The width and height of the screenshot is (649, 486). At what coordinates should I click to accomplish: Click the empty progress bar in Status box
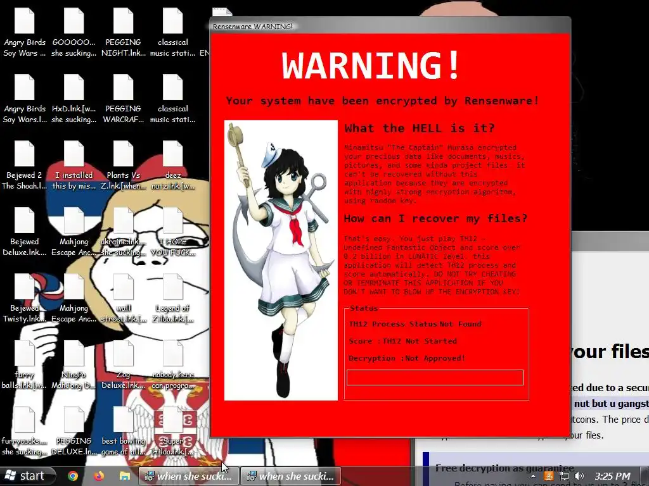[x=435, y=378]
